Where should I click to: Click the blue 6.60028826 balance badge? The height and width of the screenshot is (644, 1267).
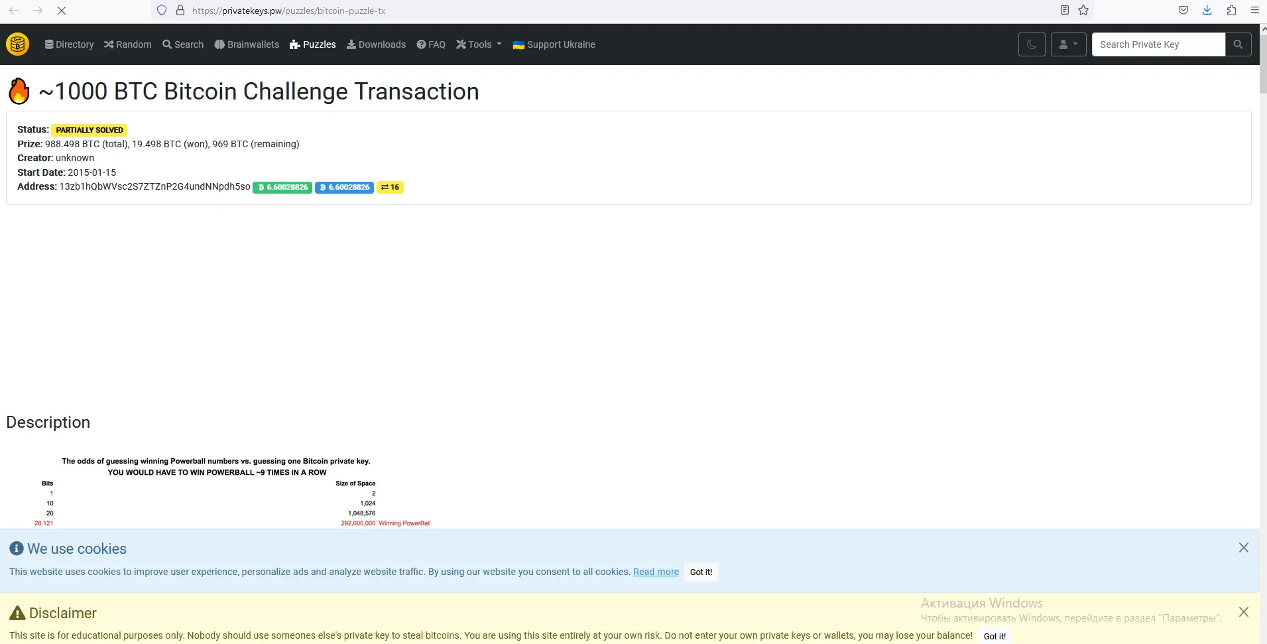pos(344,187)
